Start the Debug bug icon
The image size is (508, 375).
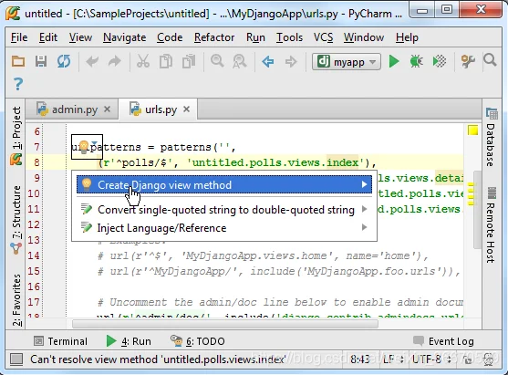416,61
